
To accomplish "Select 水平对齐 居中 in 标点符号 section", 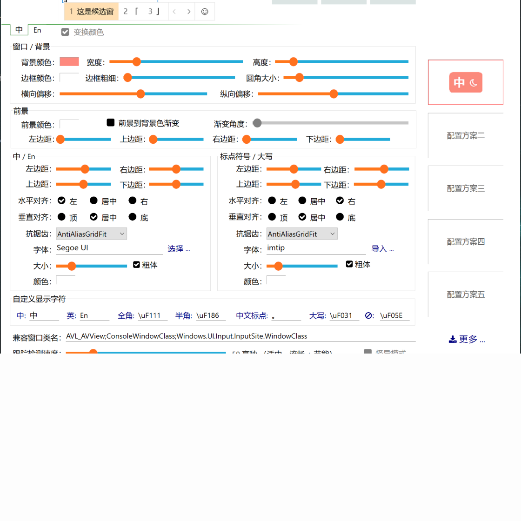I will click(302, 200).
